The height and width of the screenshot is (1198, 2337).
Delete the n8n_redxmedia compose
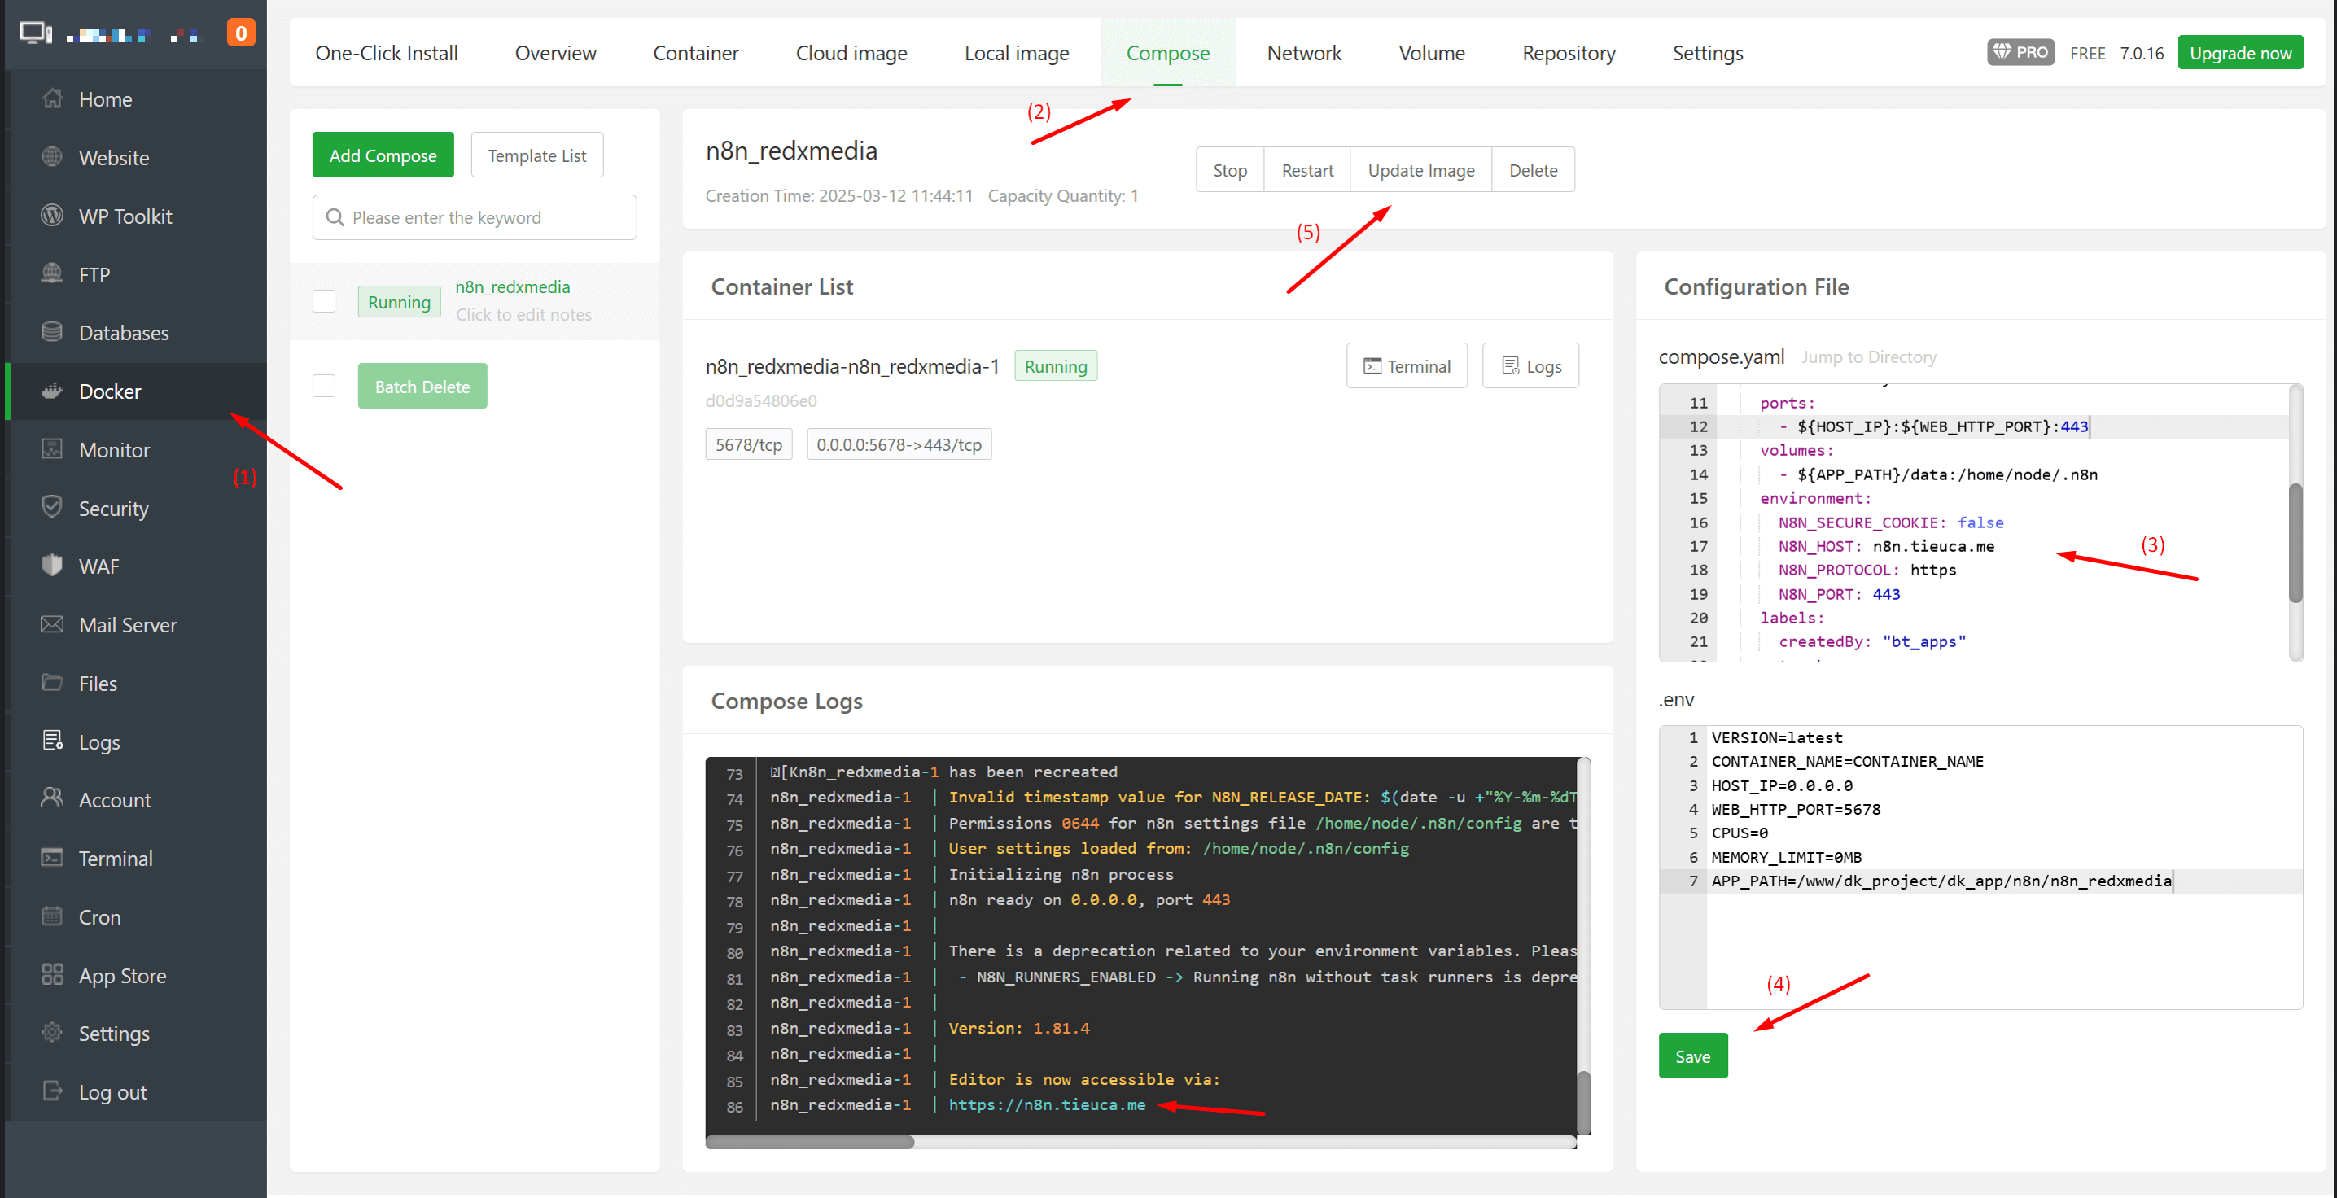coord(1534,169)
